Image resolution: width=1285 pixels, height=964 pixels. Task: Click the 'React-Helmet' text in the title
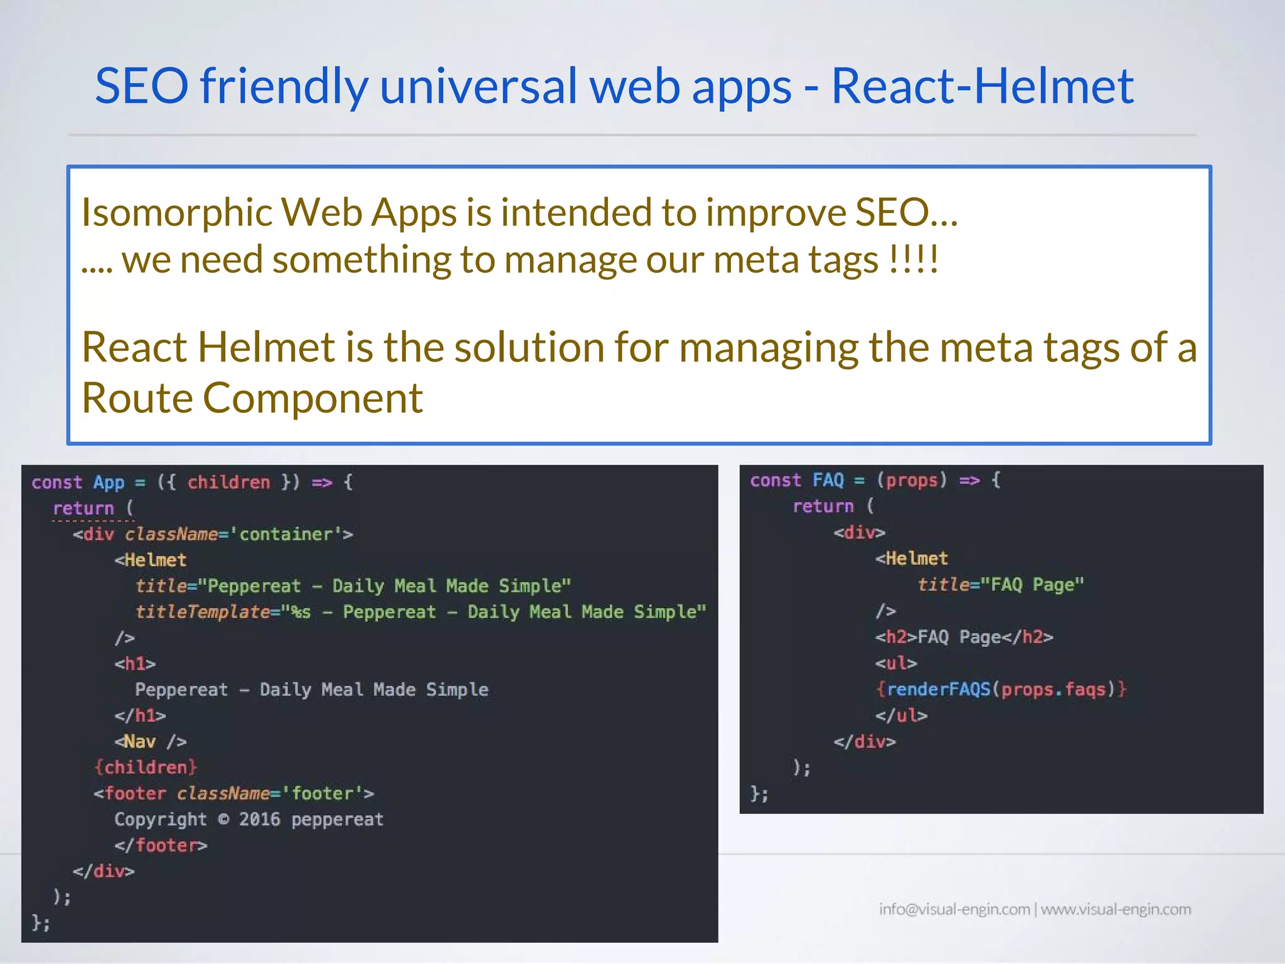[x=982, y=86]
